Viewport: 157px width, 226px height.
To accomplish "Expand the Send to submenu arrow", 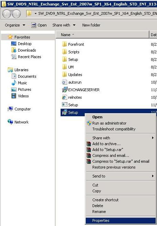I will [153, 176].
